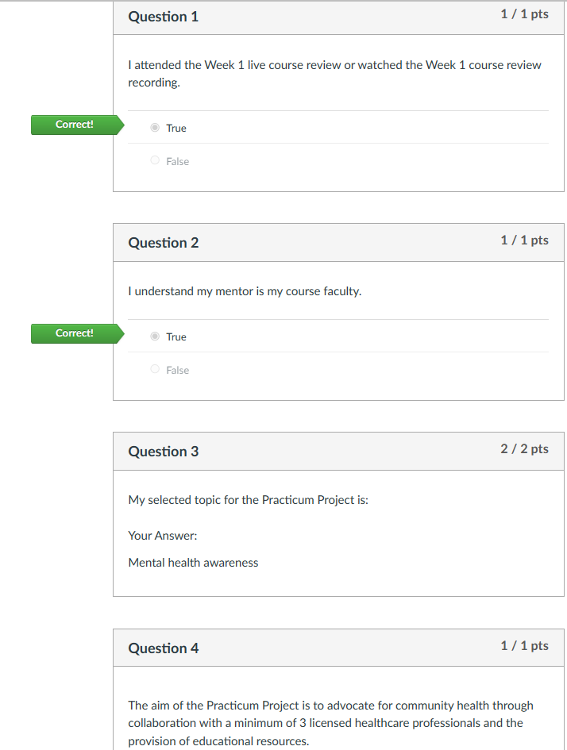Click the Practicum Project aim statement text
This screenshot has width=567, height=750.
pos(330,722)
